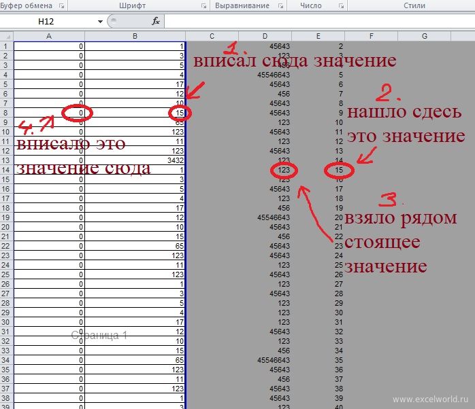Click cell B10 containing 123
The image size is (475, 409).
tap(135, 132)
